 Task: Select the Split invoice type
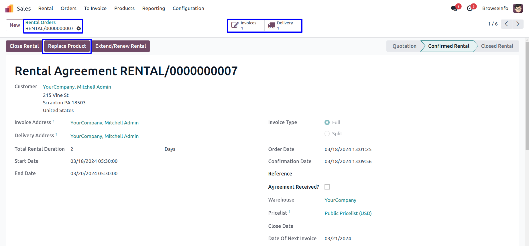327,134
